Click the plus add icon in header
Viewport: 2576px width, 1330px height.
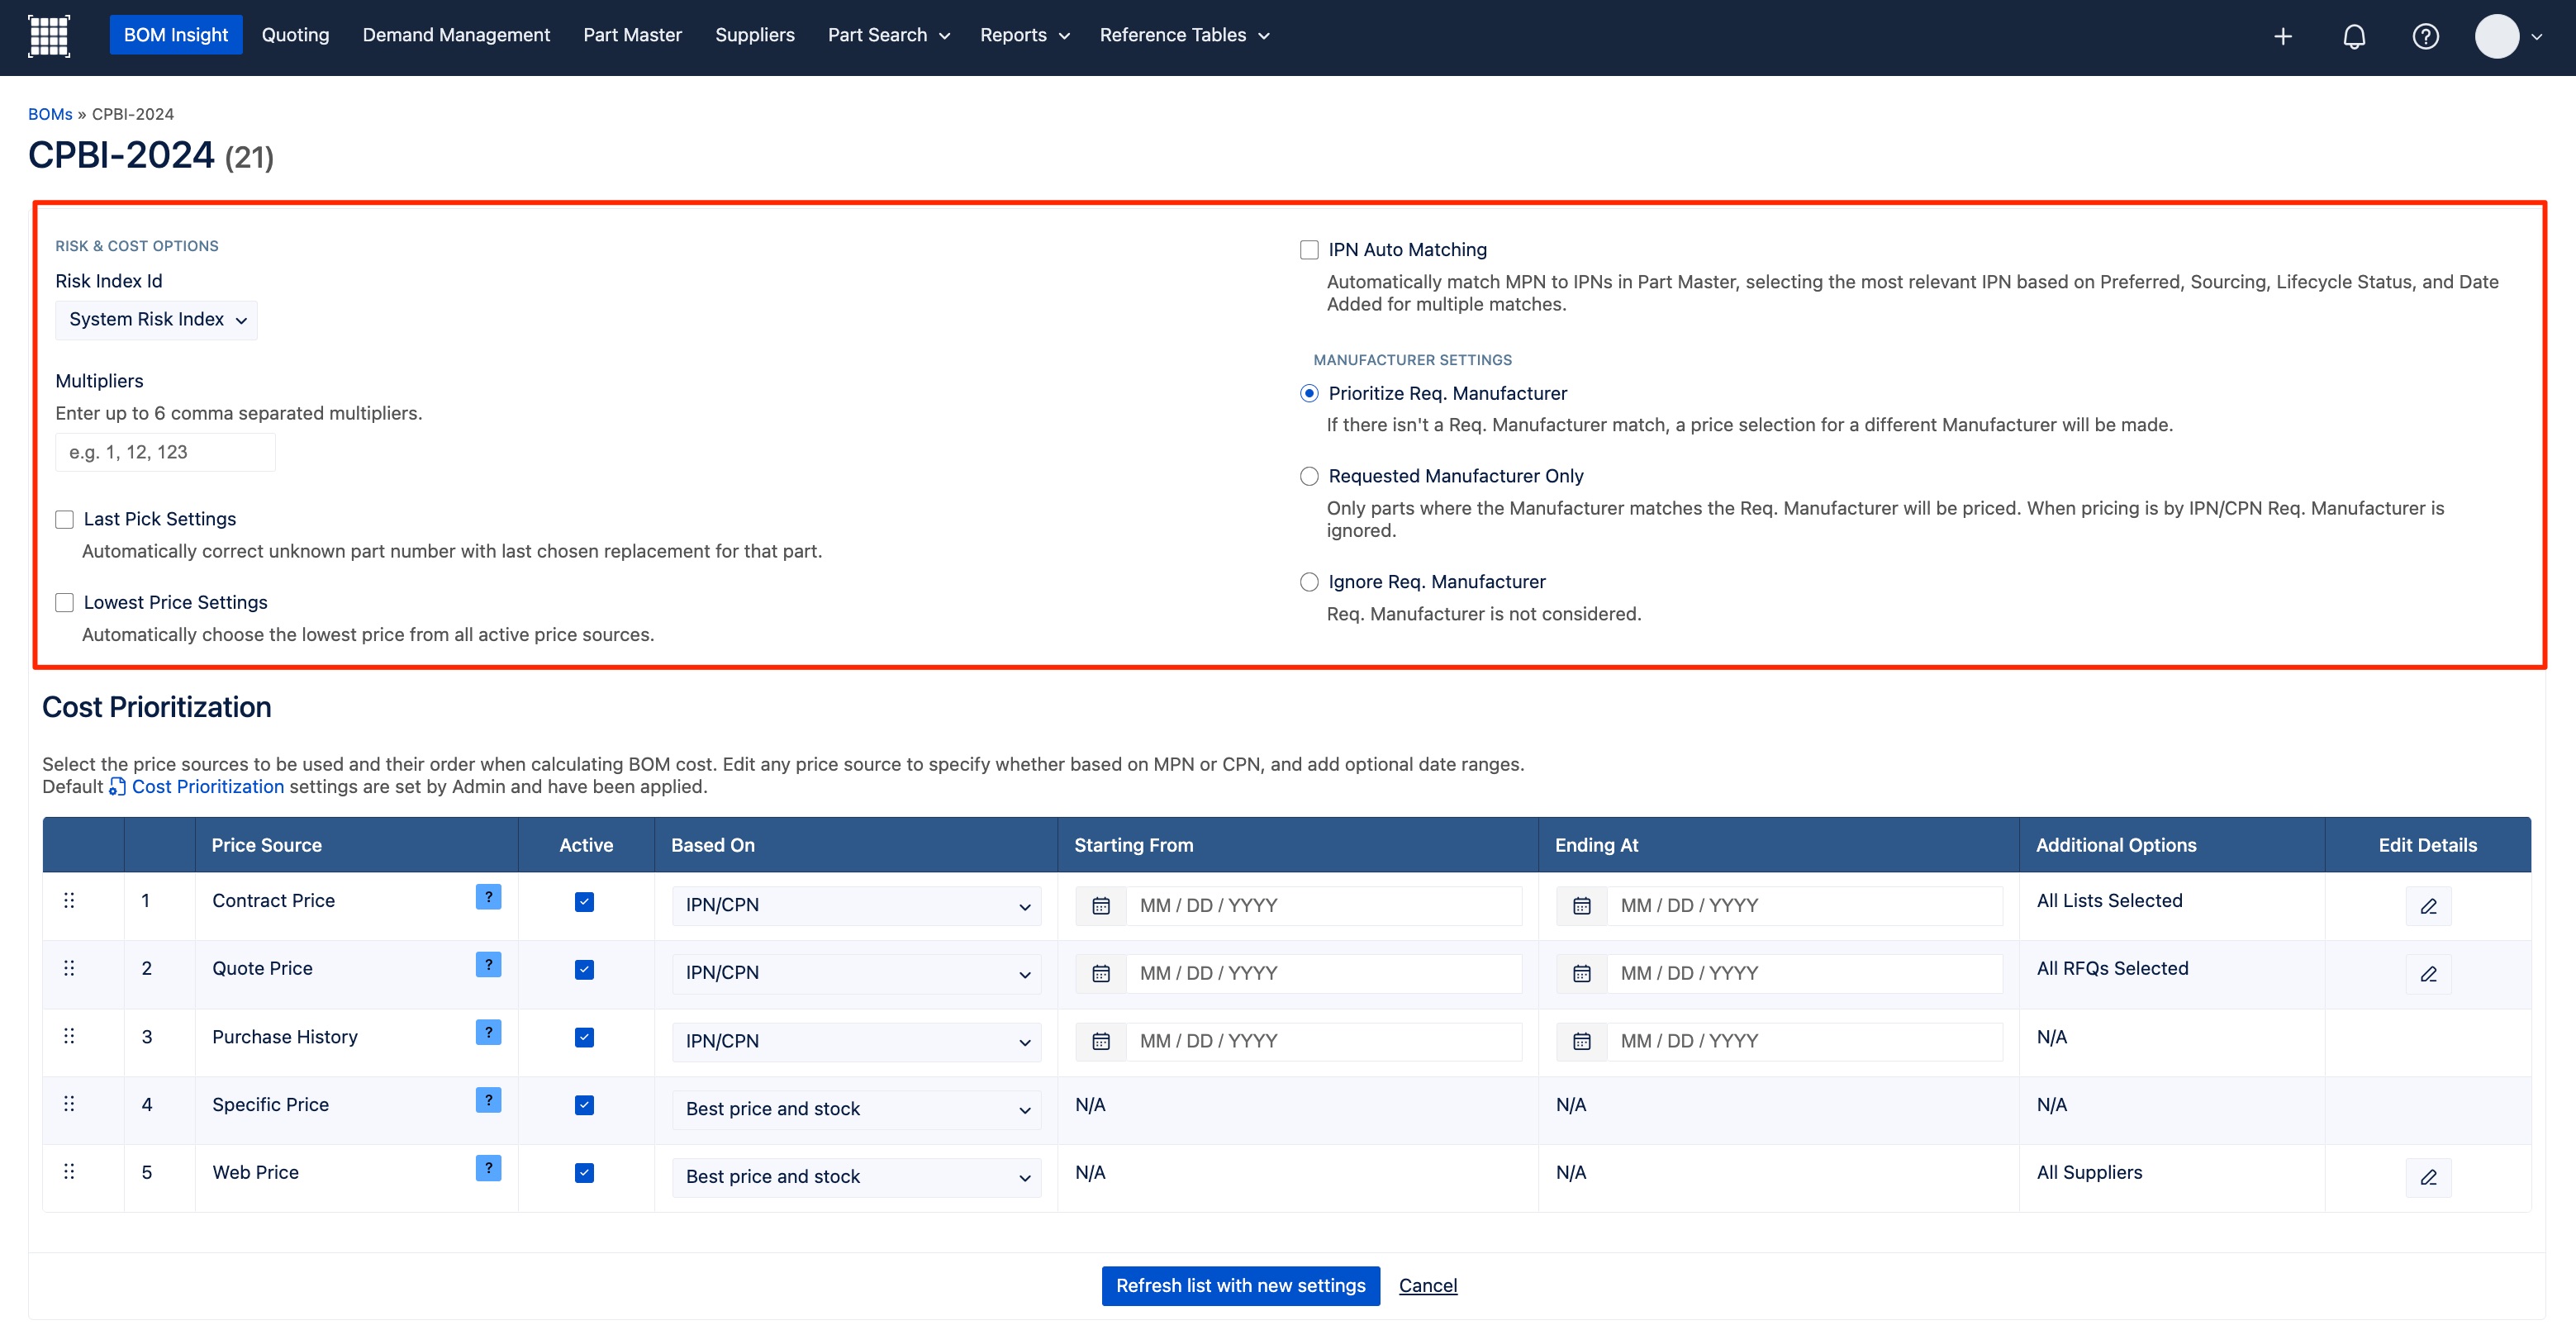(2282, 37)
